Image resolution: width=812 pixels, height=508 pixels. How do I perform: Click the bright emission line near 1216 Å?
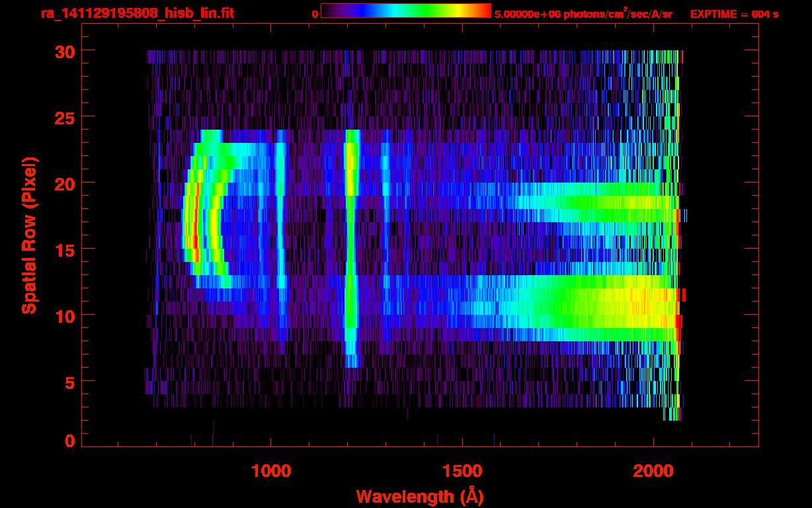coord(352,248)
